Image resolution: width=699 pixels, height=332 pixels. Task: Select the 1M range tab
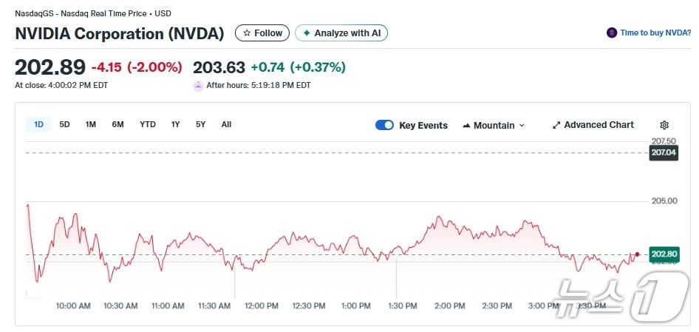coord(90,124)
